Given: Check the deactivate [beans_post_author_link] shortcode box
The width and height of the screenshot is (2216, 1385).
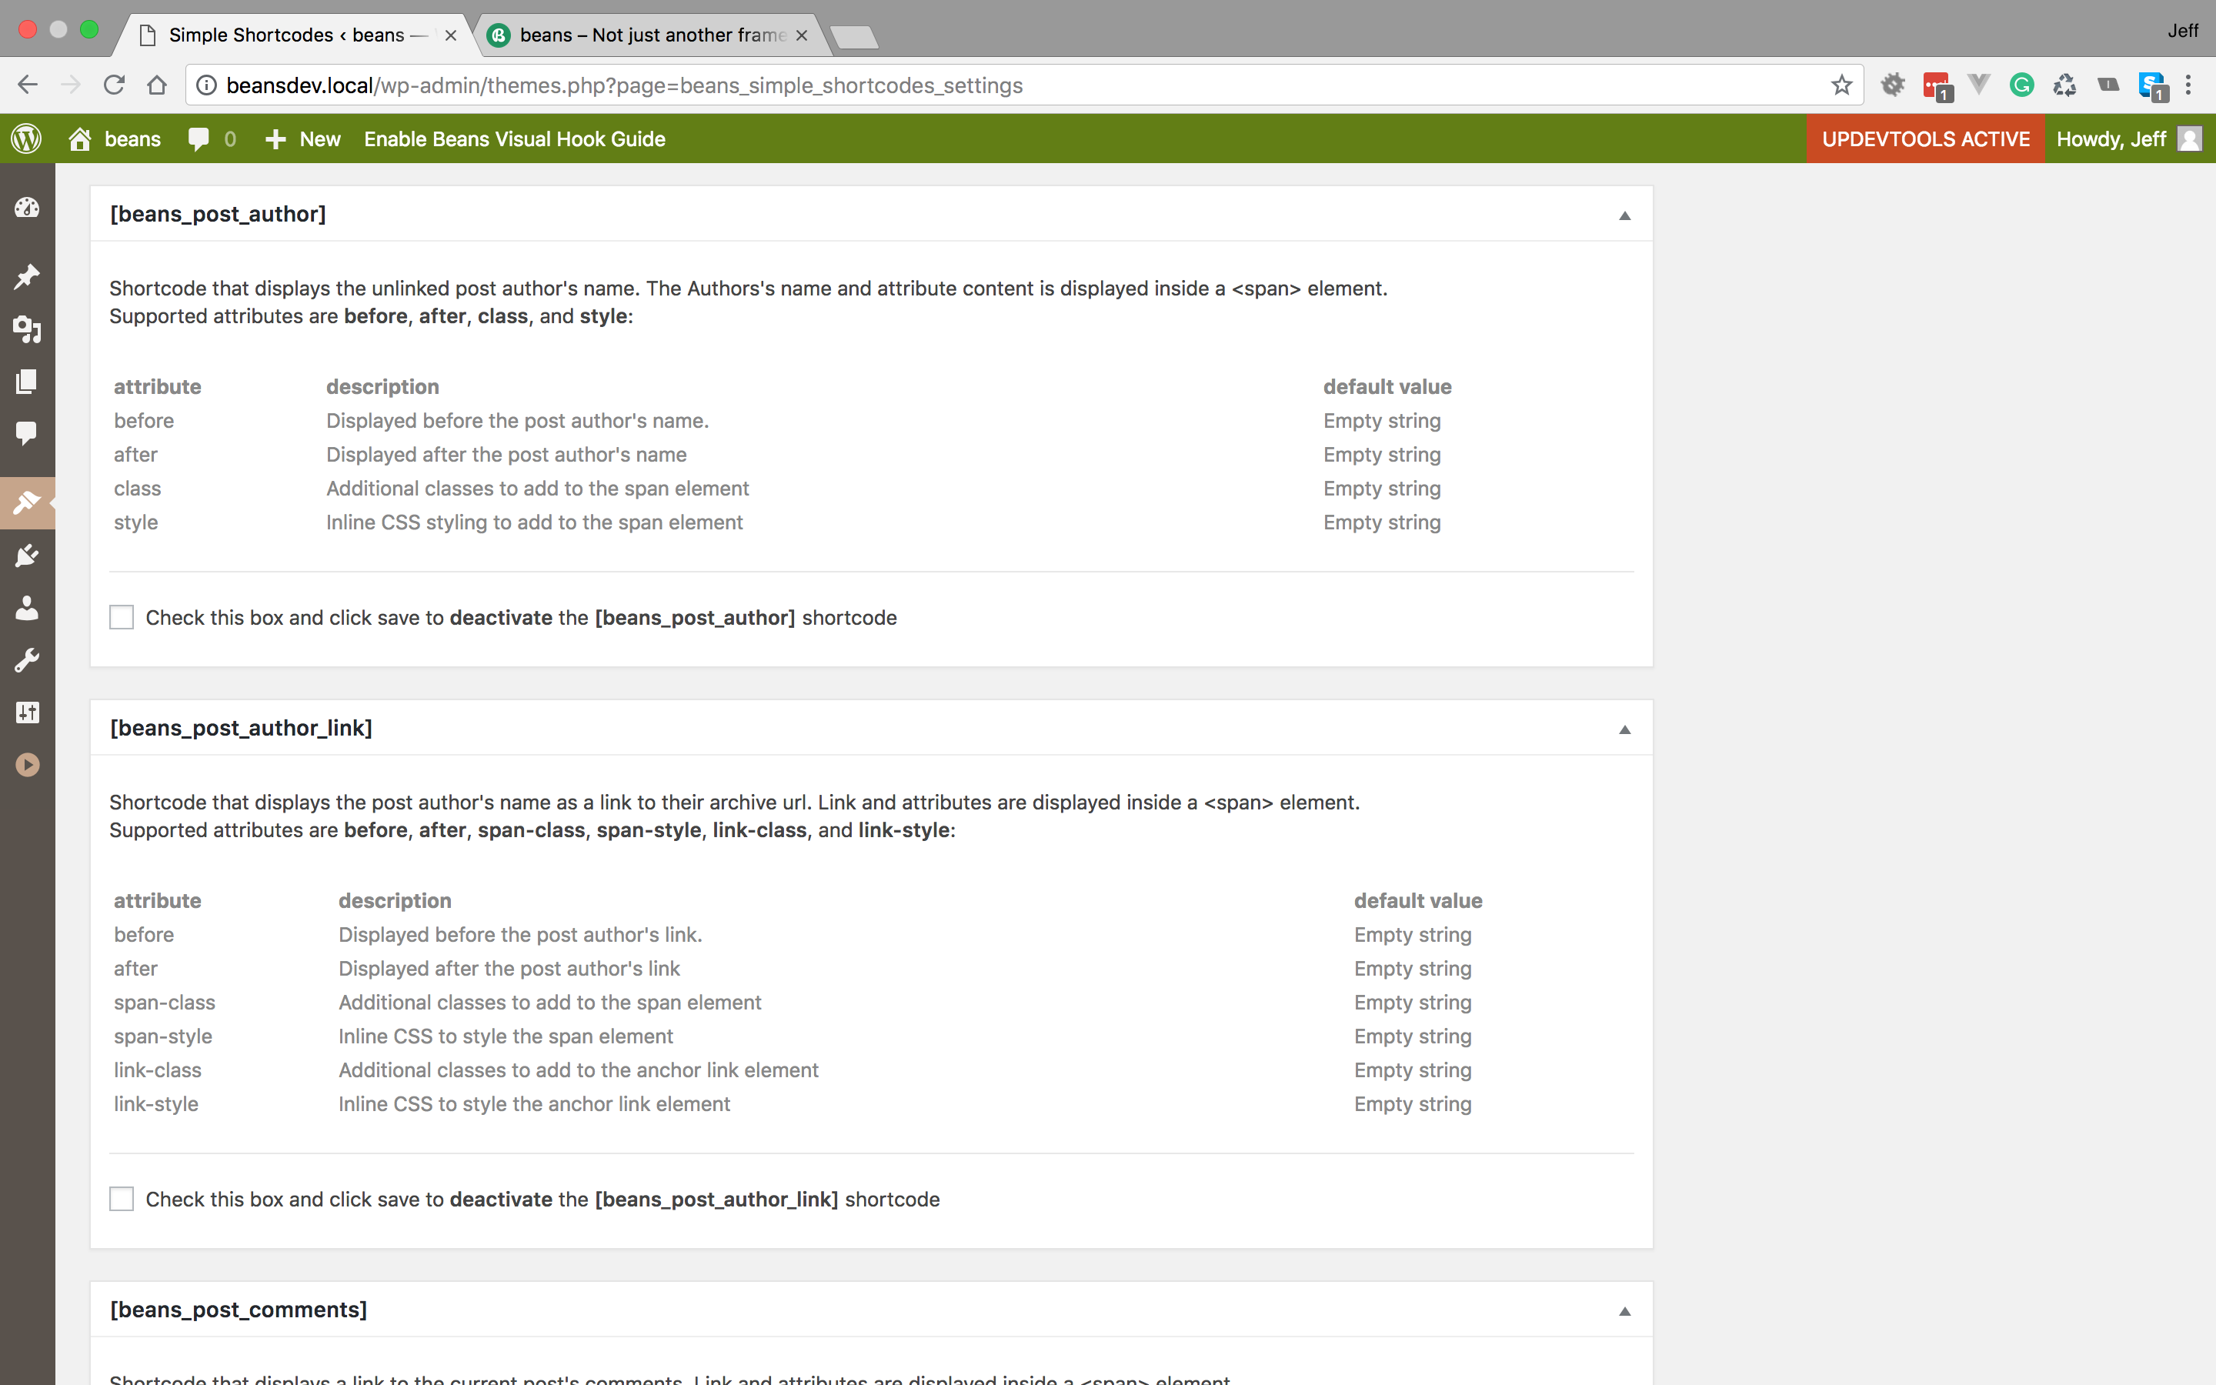Looking at the screenshot, I should (x=122, y=1199).
